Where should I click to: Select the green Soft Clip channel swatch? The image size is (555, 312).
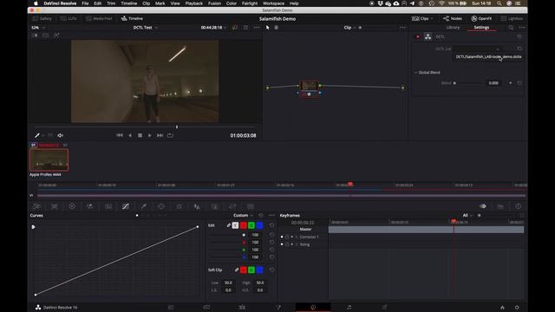(x=251, y=270)
